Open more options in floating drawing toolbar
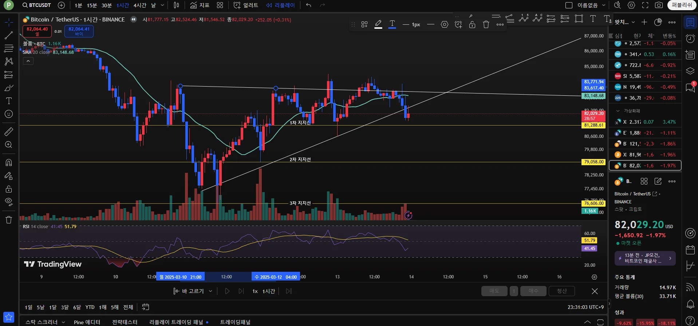The image size is (698, 326). click(500, 24)
